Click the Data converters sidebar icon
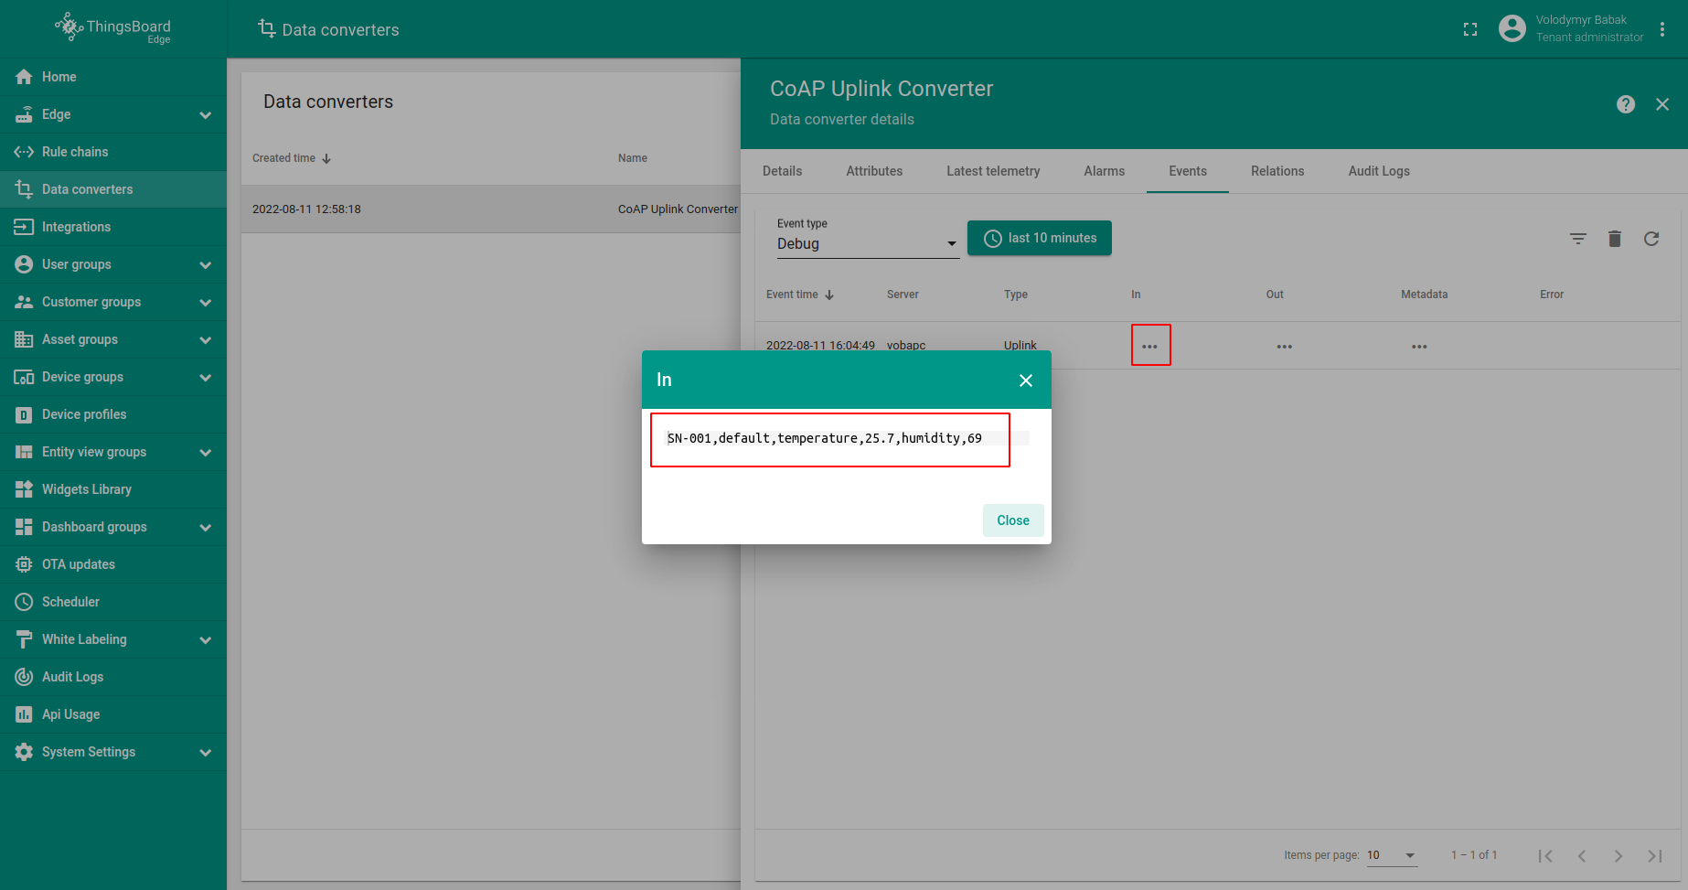 (x=24, y=189)
